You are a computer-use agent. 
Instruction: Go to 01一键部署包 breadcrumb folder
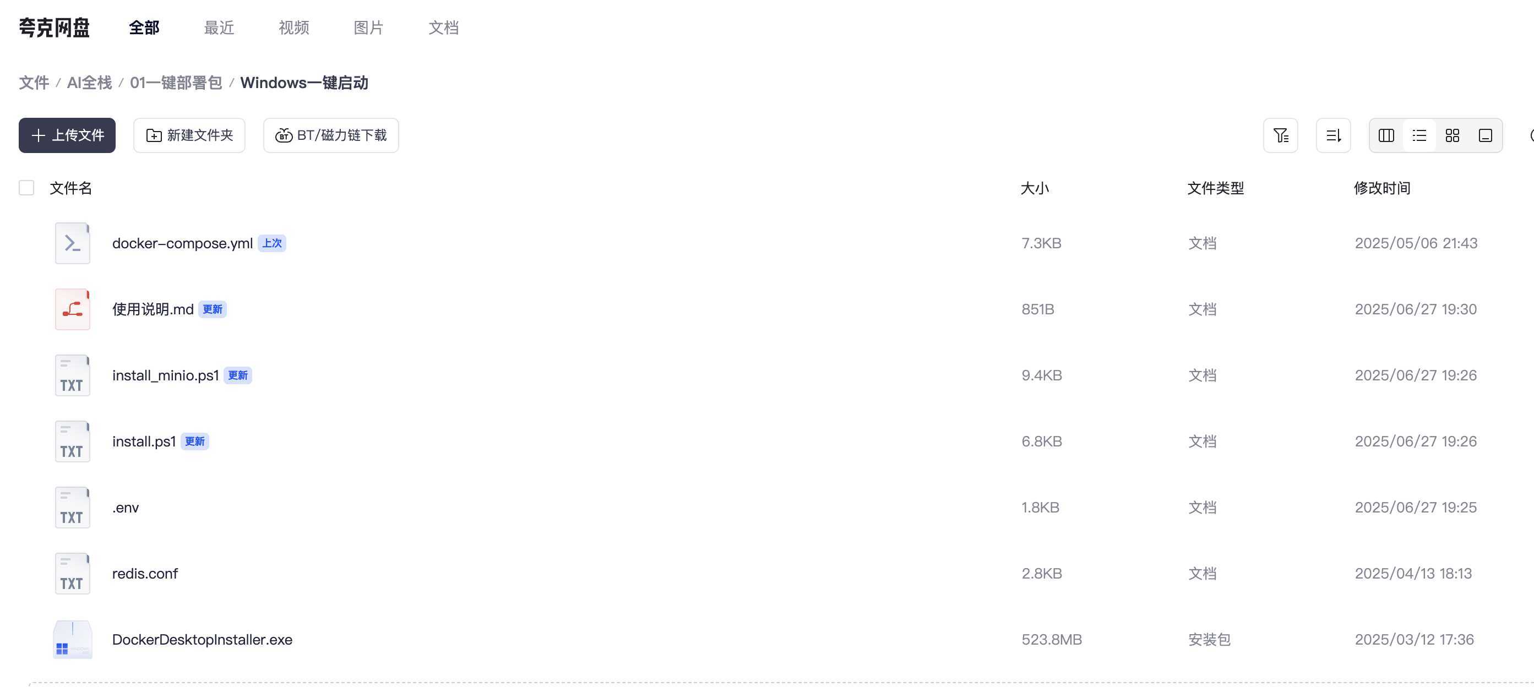pos(176,83)
